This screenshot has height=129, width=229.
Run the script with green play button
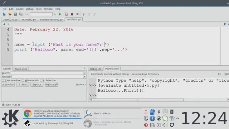tap(60, 14)
